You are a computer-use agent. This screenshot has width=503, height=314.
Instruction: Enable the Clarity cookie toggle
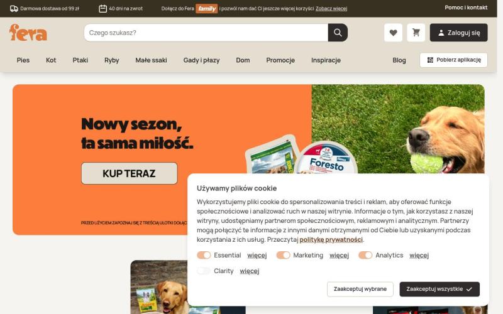204,271
